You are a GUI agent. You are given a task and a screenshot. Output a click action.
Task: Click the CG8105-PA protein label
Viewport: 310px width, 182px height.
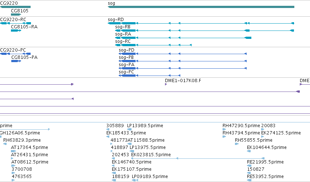click(24, 57)
